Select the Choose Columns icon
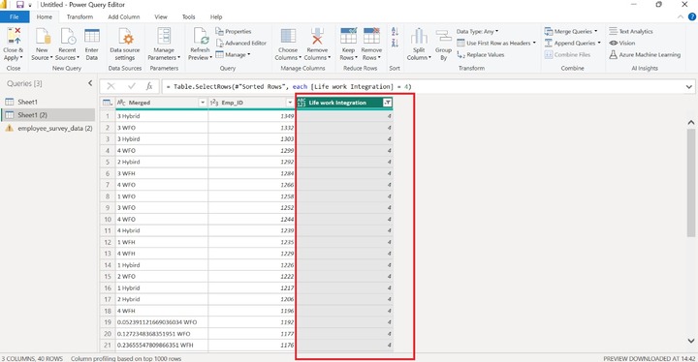Image resolution: width=698 pixels, height=362 pixels. pos(288,36)
